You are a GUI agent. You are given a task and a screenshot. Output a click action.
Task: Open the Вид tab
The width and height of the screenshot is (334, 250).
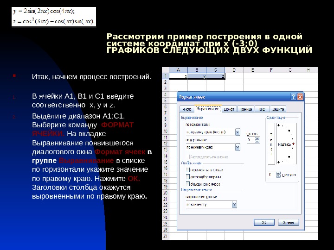(x=262, y=109)
